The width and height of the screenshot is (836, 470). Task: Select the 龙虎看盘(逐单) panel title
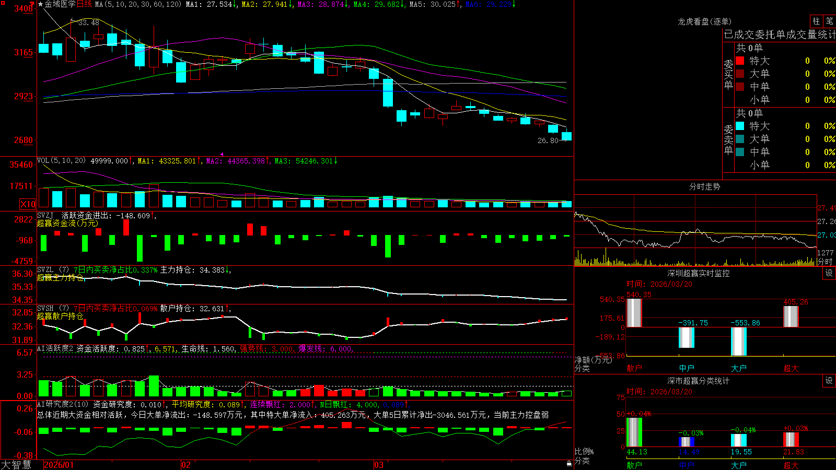704,21
